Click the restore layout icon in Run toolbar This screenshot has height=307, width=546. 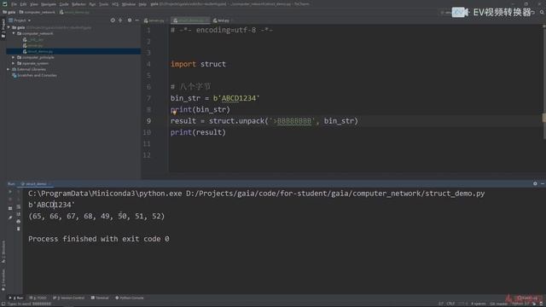pyautogui.click(x=10, y=208)
